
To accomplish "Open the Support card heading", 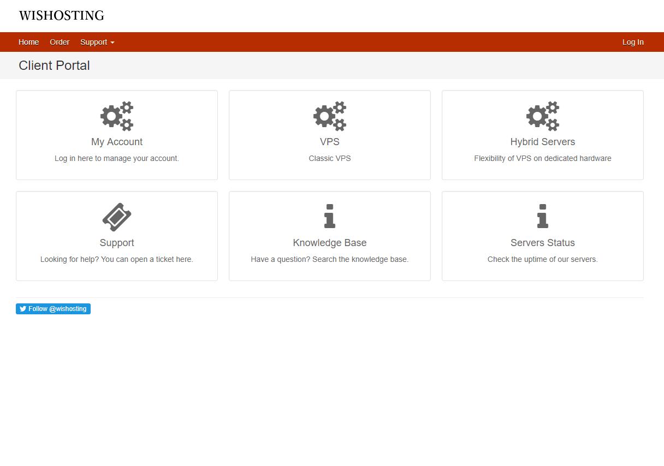I will [117, 243].
